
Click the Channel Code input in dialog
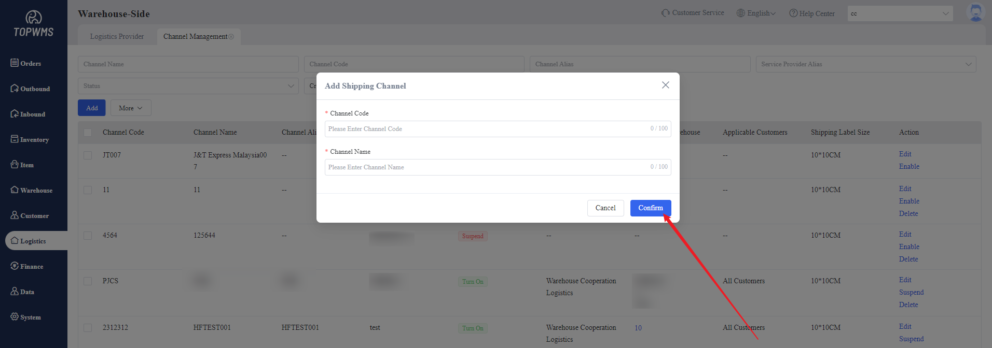(488, 129)
